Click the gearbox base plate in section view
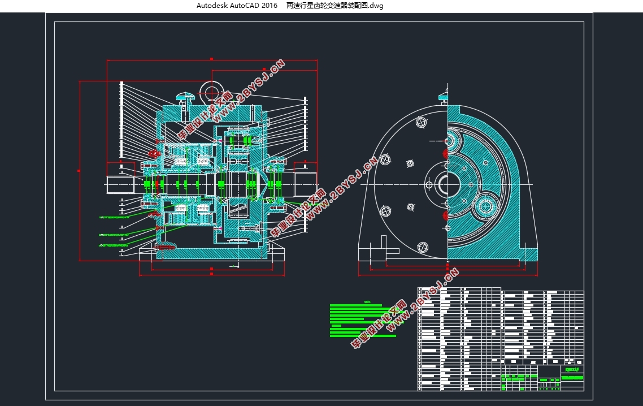The image size is (643, 406). click(x=212, y=254)
